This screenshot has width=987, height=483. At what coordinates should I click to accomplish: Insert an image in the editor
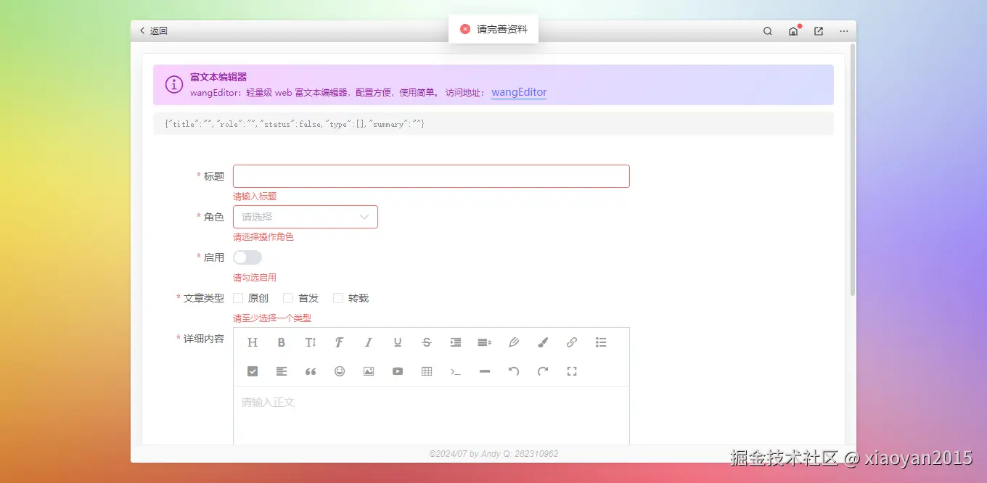[368, 371]
